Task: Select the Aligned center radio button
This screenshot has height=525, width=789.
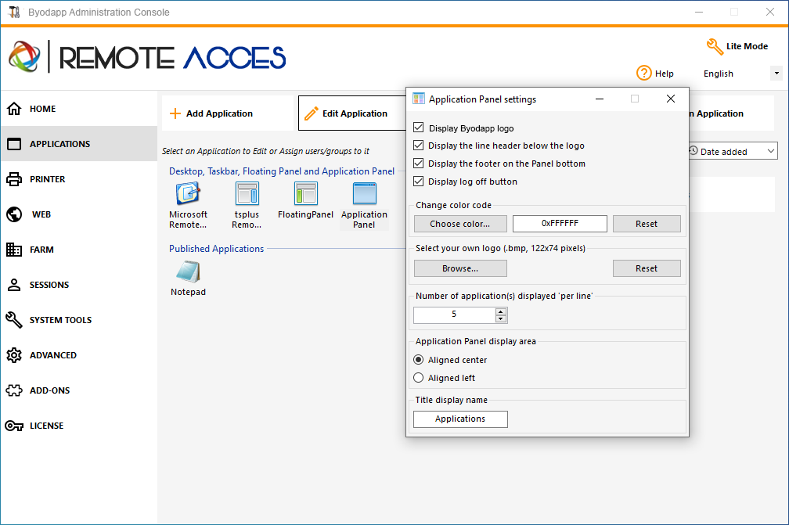Action: click(418, 360)
